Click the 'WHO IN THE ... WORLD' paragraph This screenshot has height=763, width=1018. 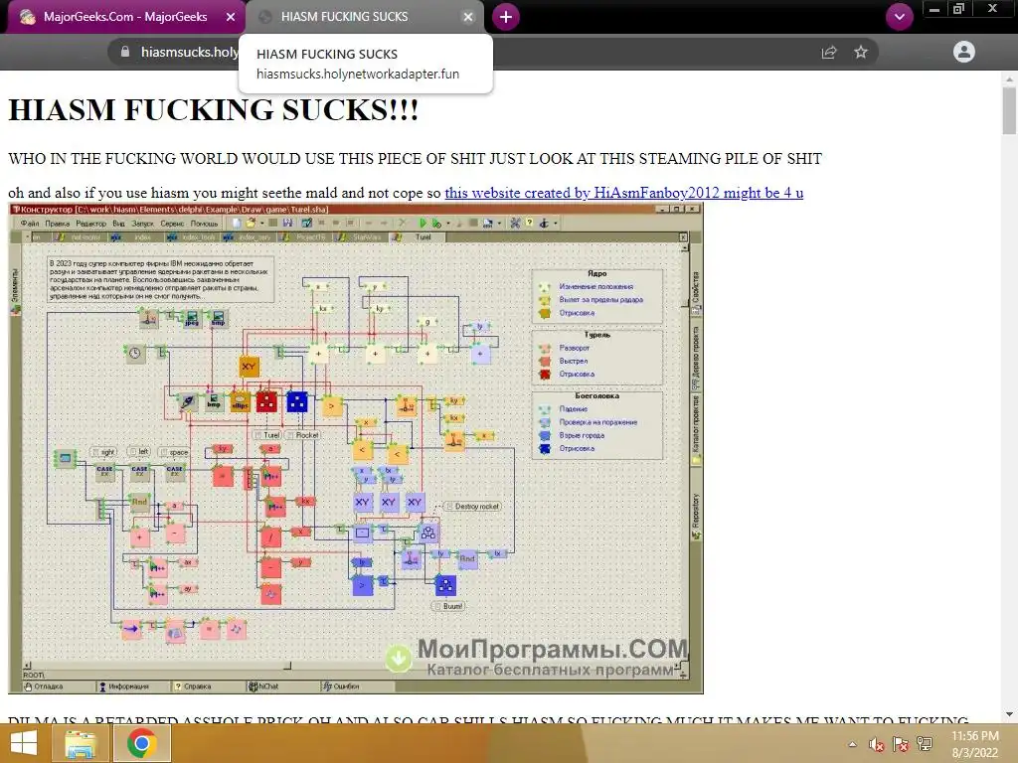pyautogui.click(x=415, y=159)
